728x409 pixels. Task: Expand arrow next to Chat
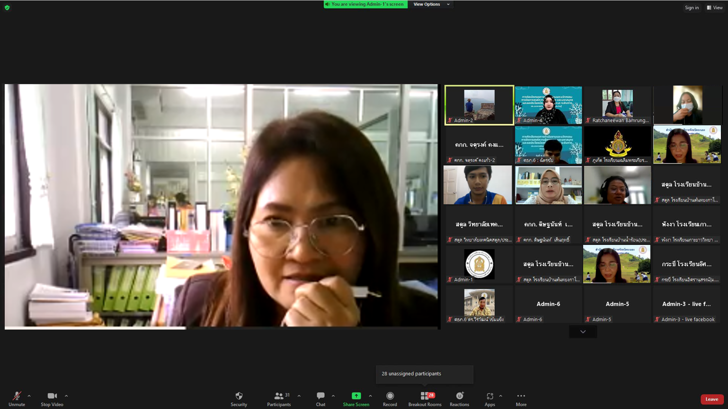pos(333,396)
